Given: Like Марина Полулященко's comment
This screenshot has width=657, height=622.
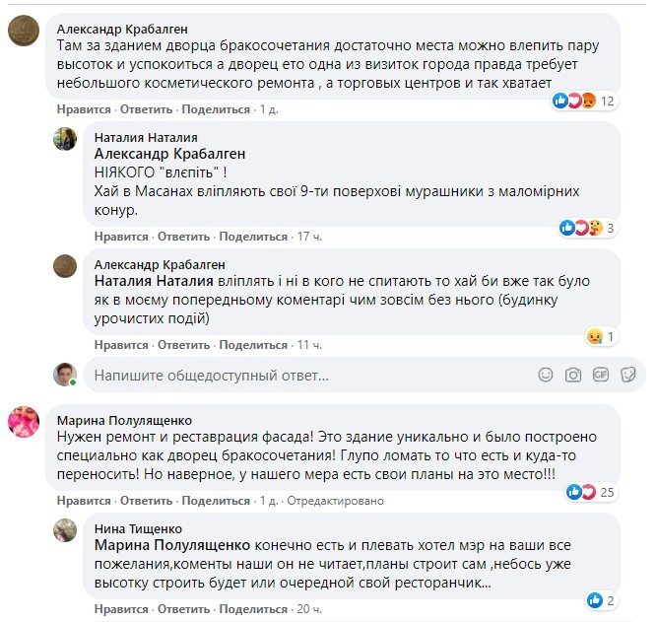Looking at the screenshot, I should pos(84,501).
